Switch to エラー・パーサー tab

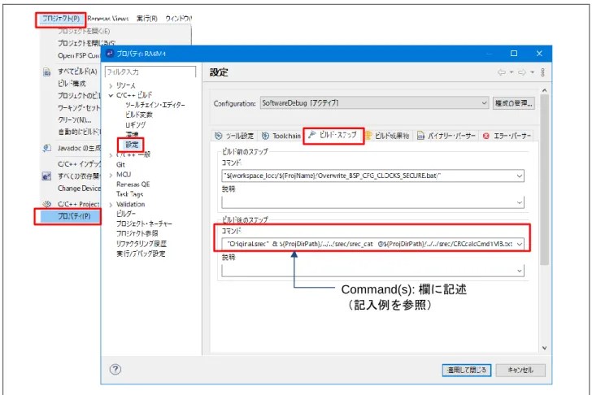pyautogui.click(x=507, y=136)
